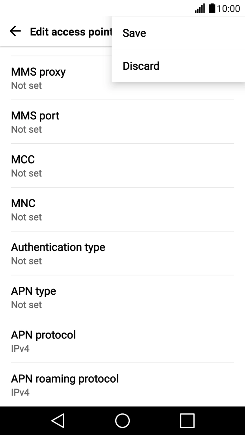Tap the recent apps square button
Viewport: 245px width, 435px height.
(187, 420)
